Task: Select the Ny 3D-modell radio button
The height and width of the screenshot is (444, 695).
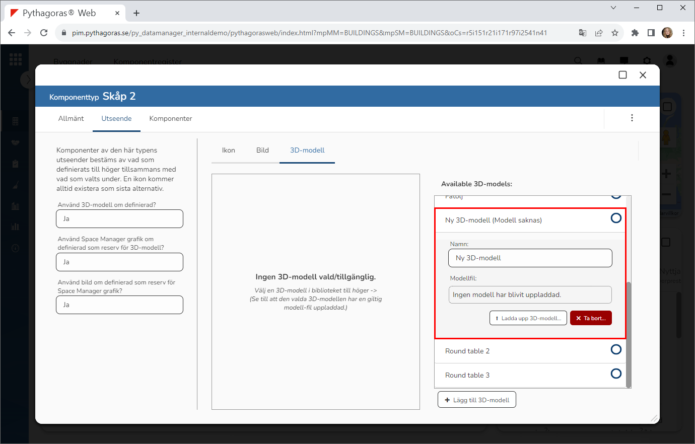Action: 615,218
